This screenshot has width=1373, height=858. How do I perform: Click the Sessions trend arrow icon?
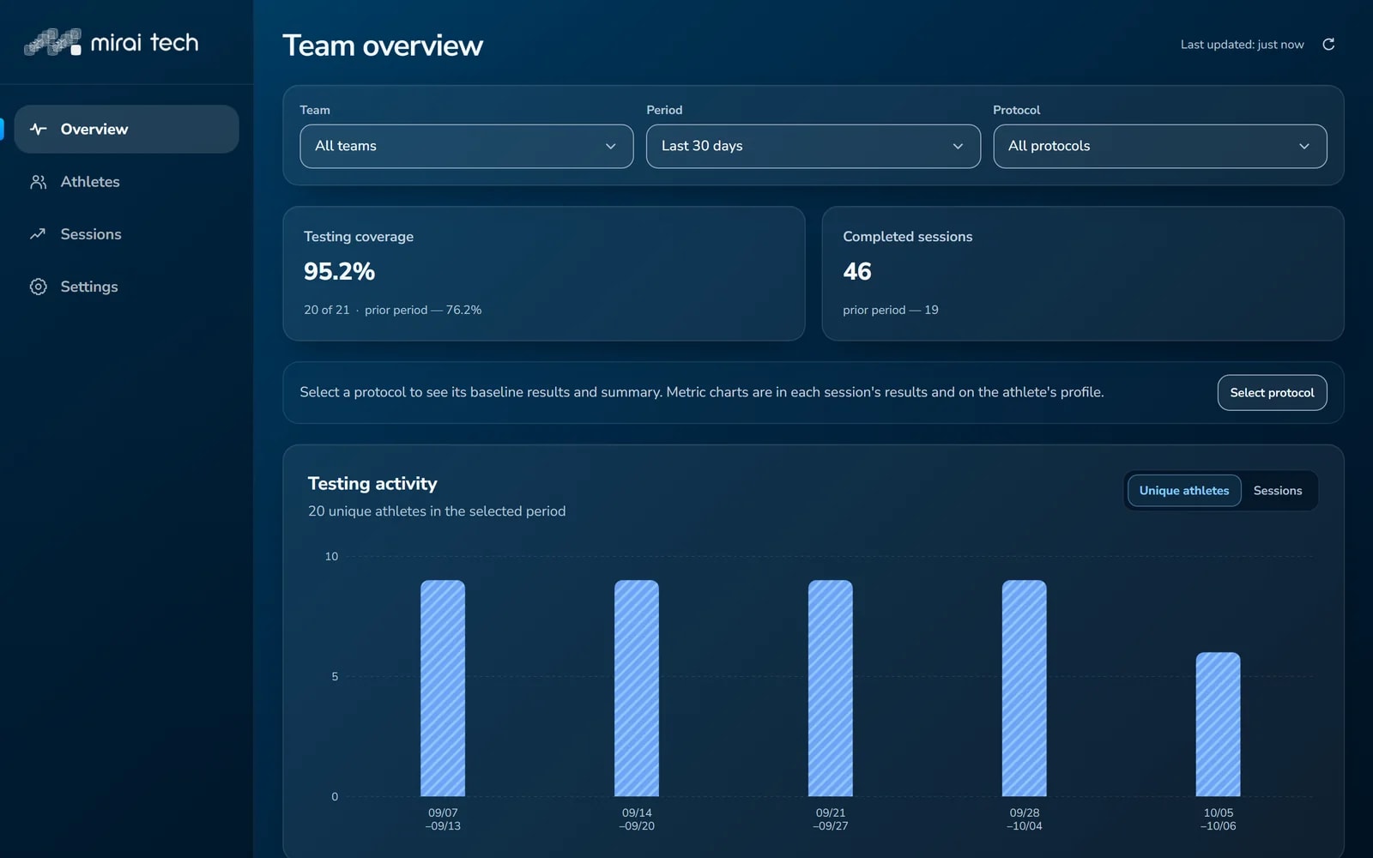pos(38,234)
